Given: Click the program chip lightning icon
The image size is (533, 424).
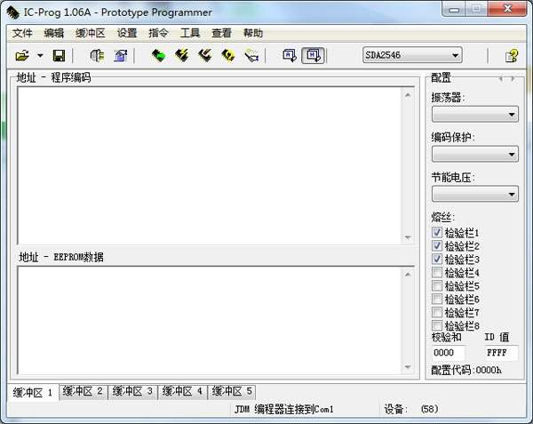Looking at the screenshot, I should (182, 55).
